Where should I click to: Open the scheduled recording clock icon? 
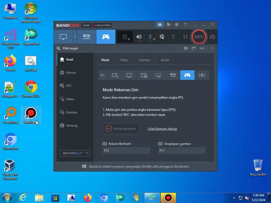pyautogui.click(x=177, y=24)
